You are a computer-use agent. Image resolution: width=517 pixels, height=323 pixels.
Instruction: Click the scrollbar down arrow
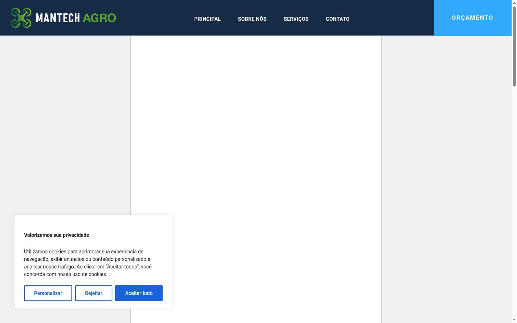[x=514, y=320]
